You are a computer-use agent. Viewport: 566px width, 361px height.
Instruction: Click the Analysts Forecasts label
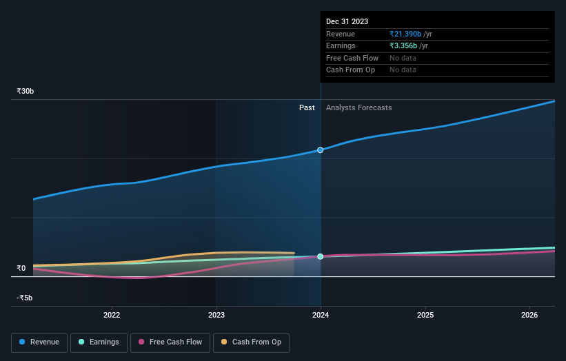[x=358, y=107]
